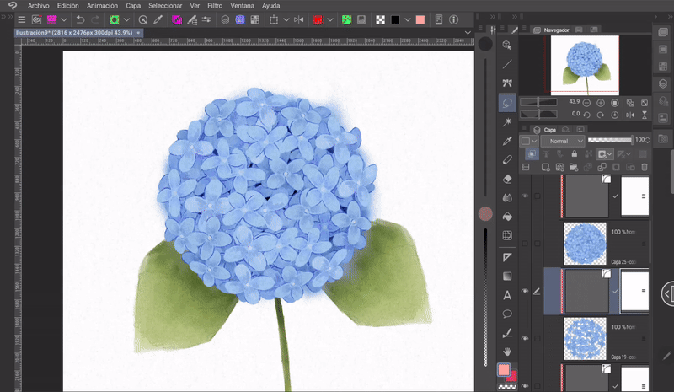Open the Capa menu
This screenshot has width=674, height=392.
(132, 5)
